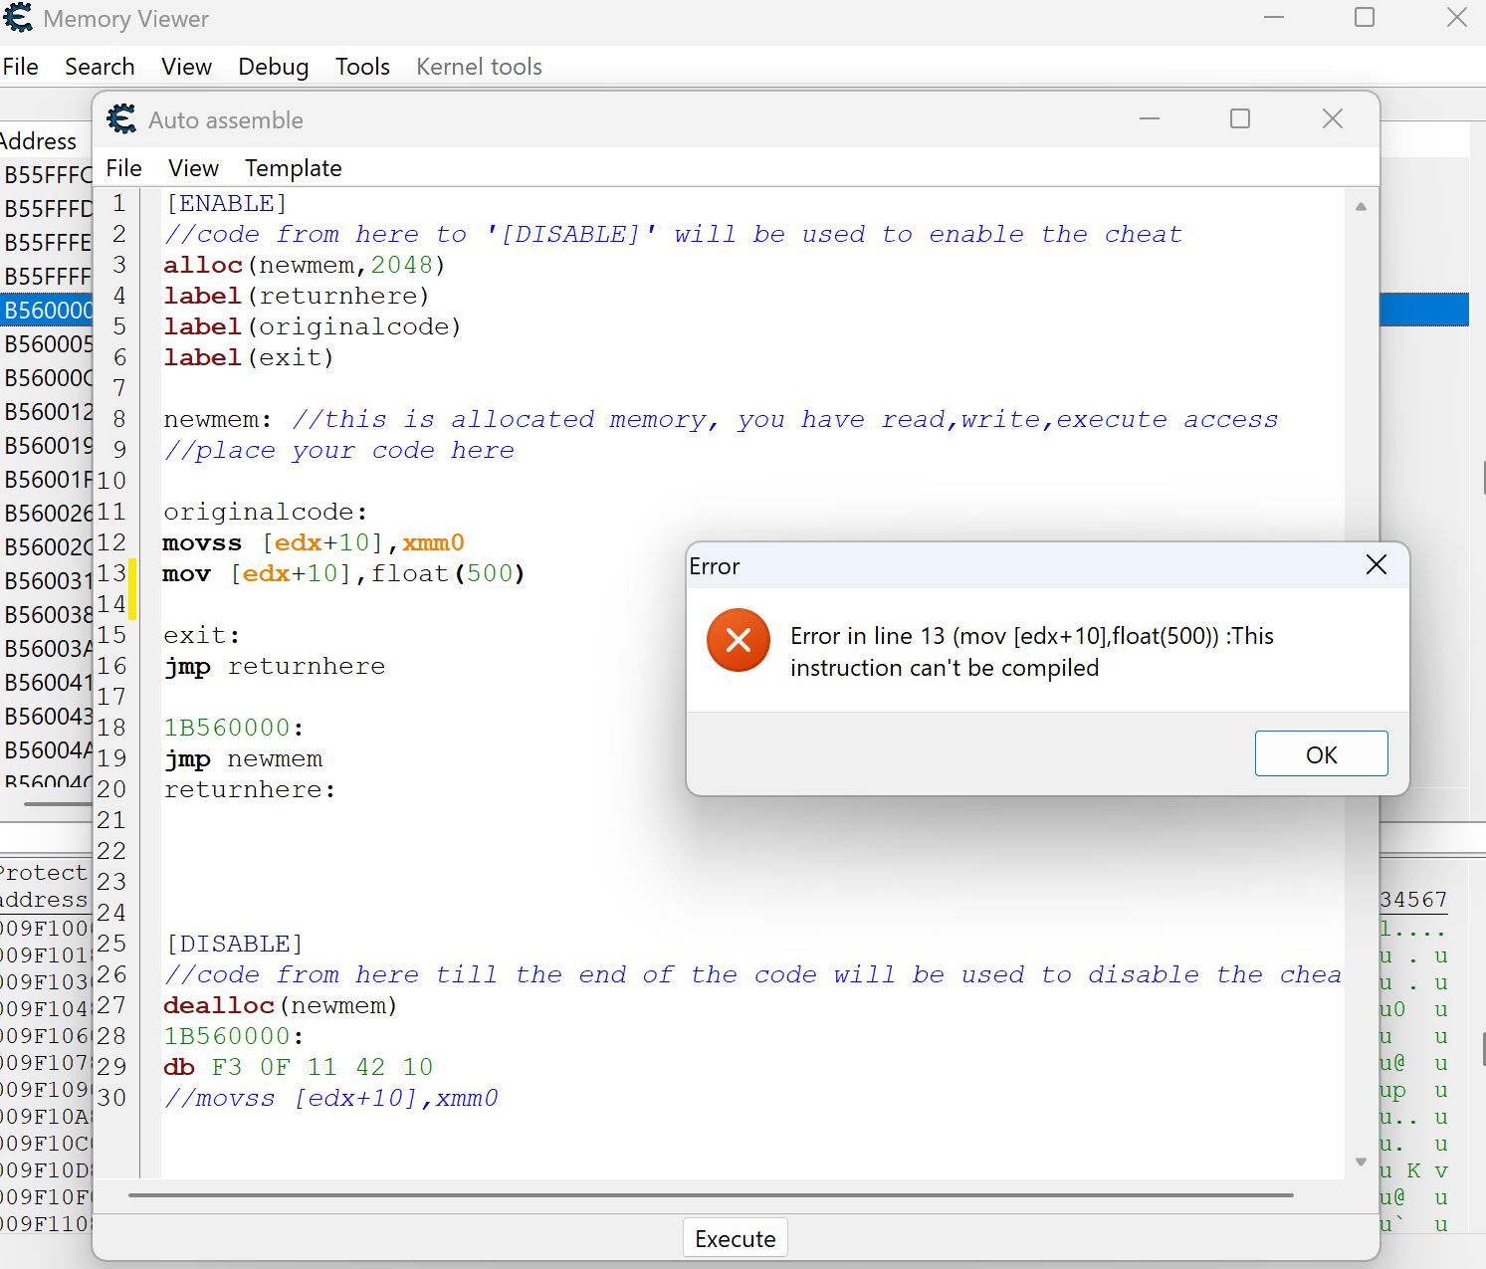The height and width of the screenshot is (1269, 1486).
Task: Open the Debug menu in Memory Viewer
Action: point(273,67)
